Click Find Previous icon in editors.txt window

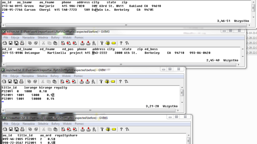click(75, 43)
